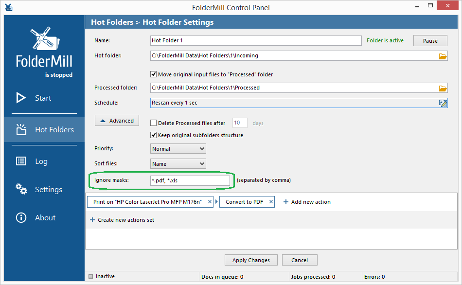Open the Settings section

(44, 189)
